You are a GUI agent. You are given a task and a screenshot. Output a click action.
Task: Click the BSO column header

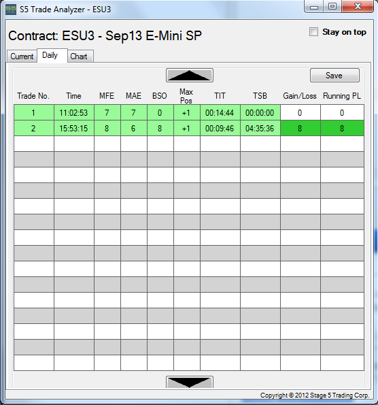160,96
